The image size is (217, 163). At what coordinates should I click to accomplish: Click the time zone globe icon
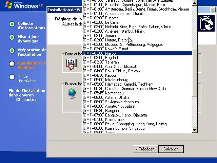[72, 93]
